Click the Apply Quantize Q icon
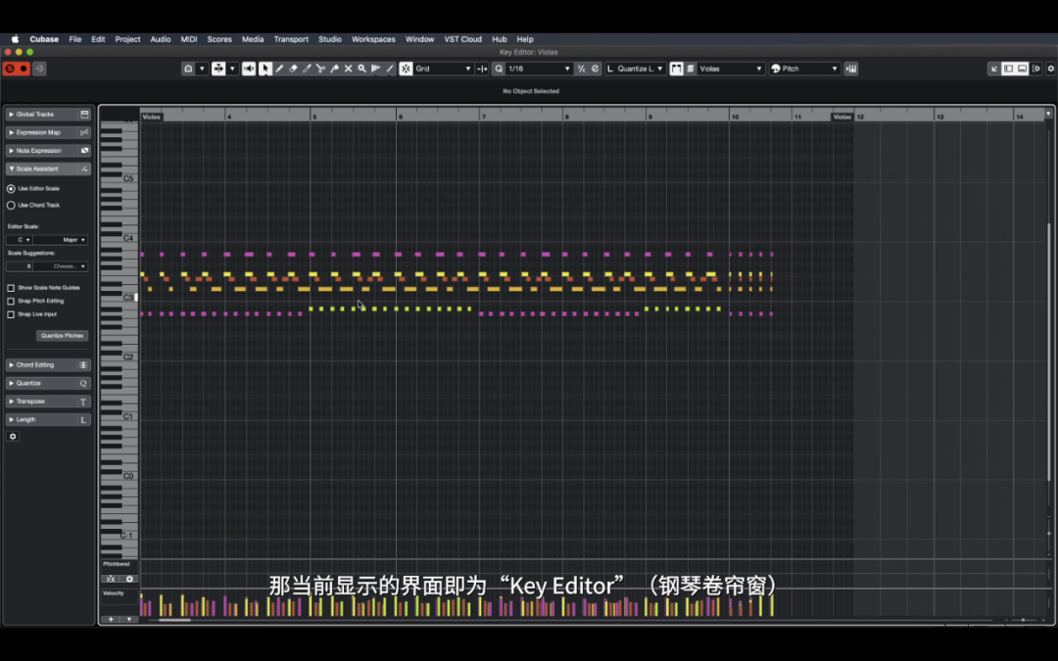This screenshot has width=1058, height=661. click(499, 69)
